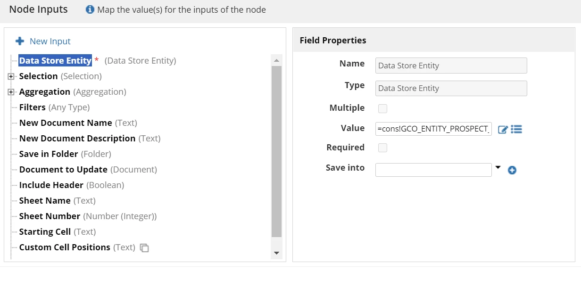Click the list icon next to Value field
581x288 pixels.
[516, 129]
